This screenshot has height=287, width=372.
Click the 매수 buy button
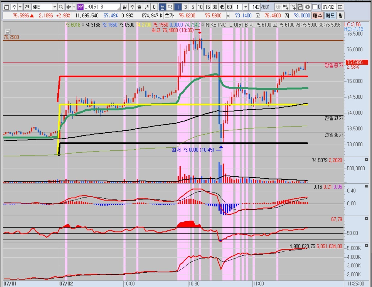317,16
